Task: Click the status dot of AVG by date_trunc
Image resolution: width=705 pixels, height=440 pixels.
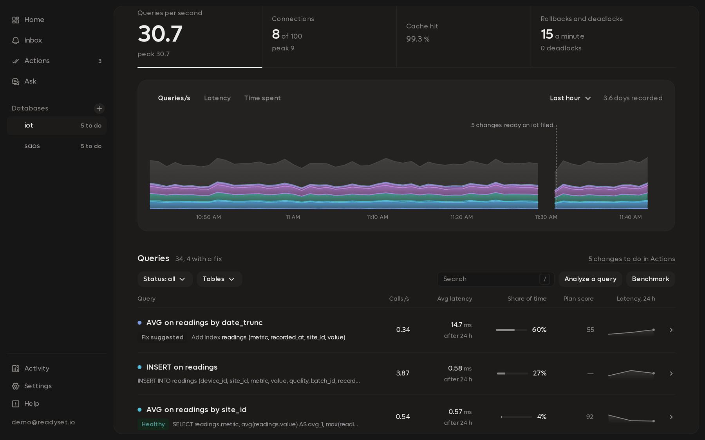Action: click(x=139, y=323)
